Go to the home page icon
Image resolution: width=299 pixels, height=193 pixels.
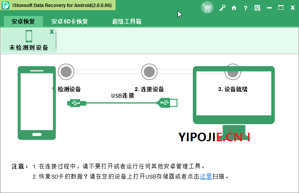pos(234,8)
